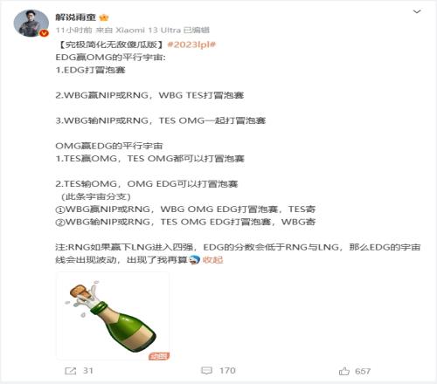437x384 pixels.
Task: Click the repost count 31
Action: click(x=88, y=371)
